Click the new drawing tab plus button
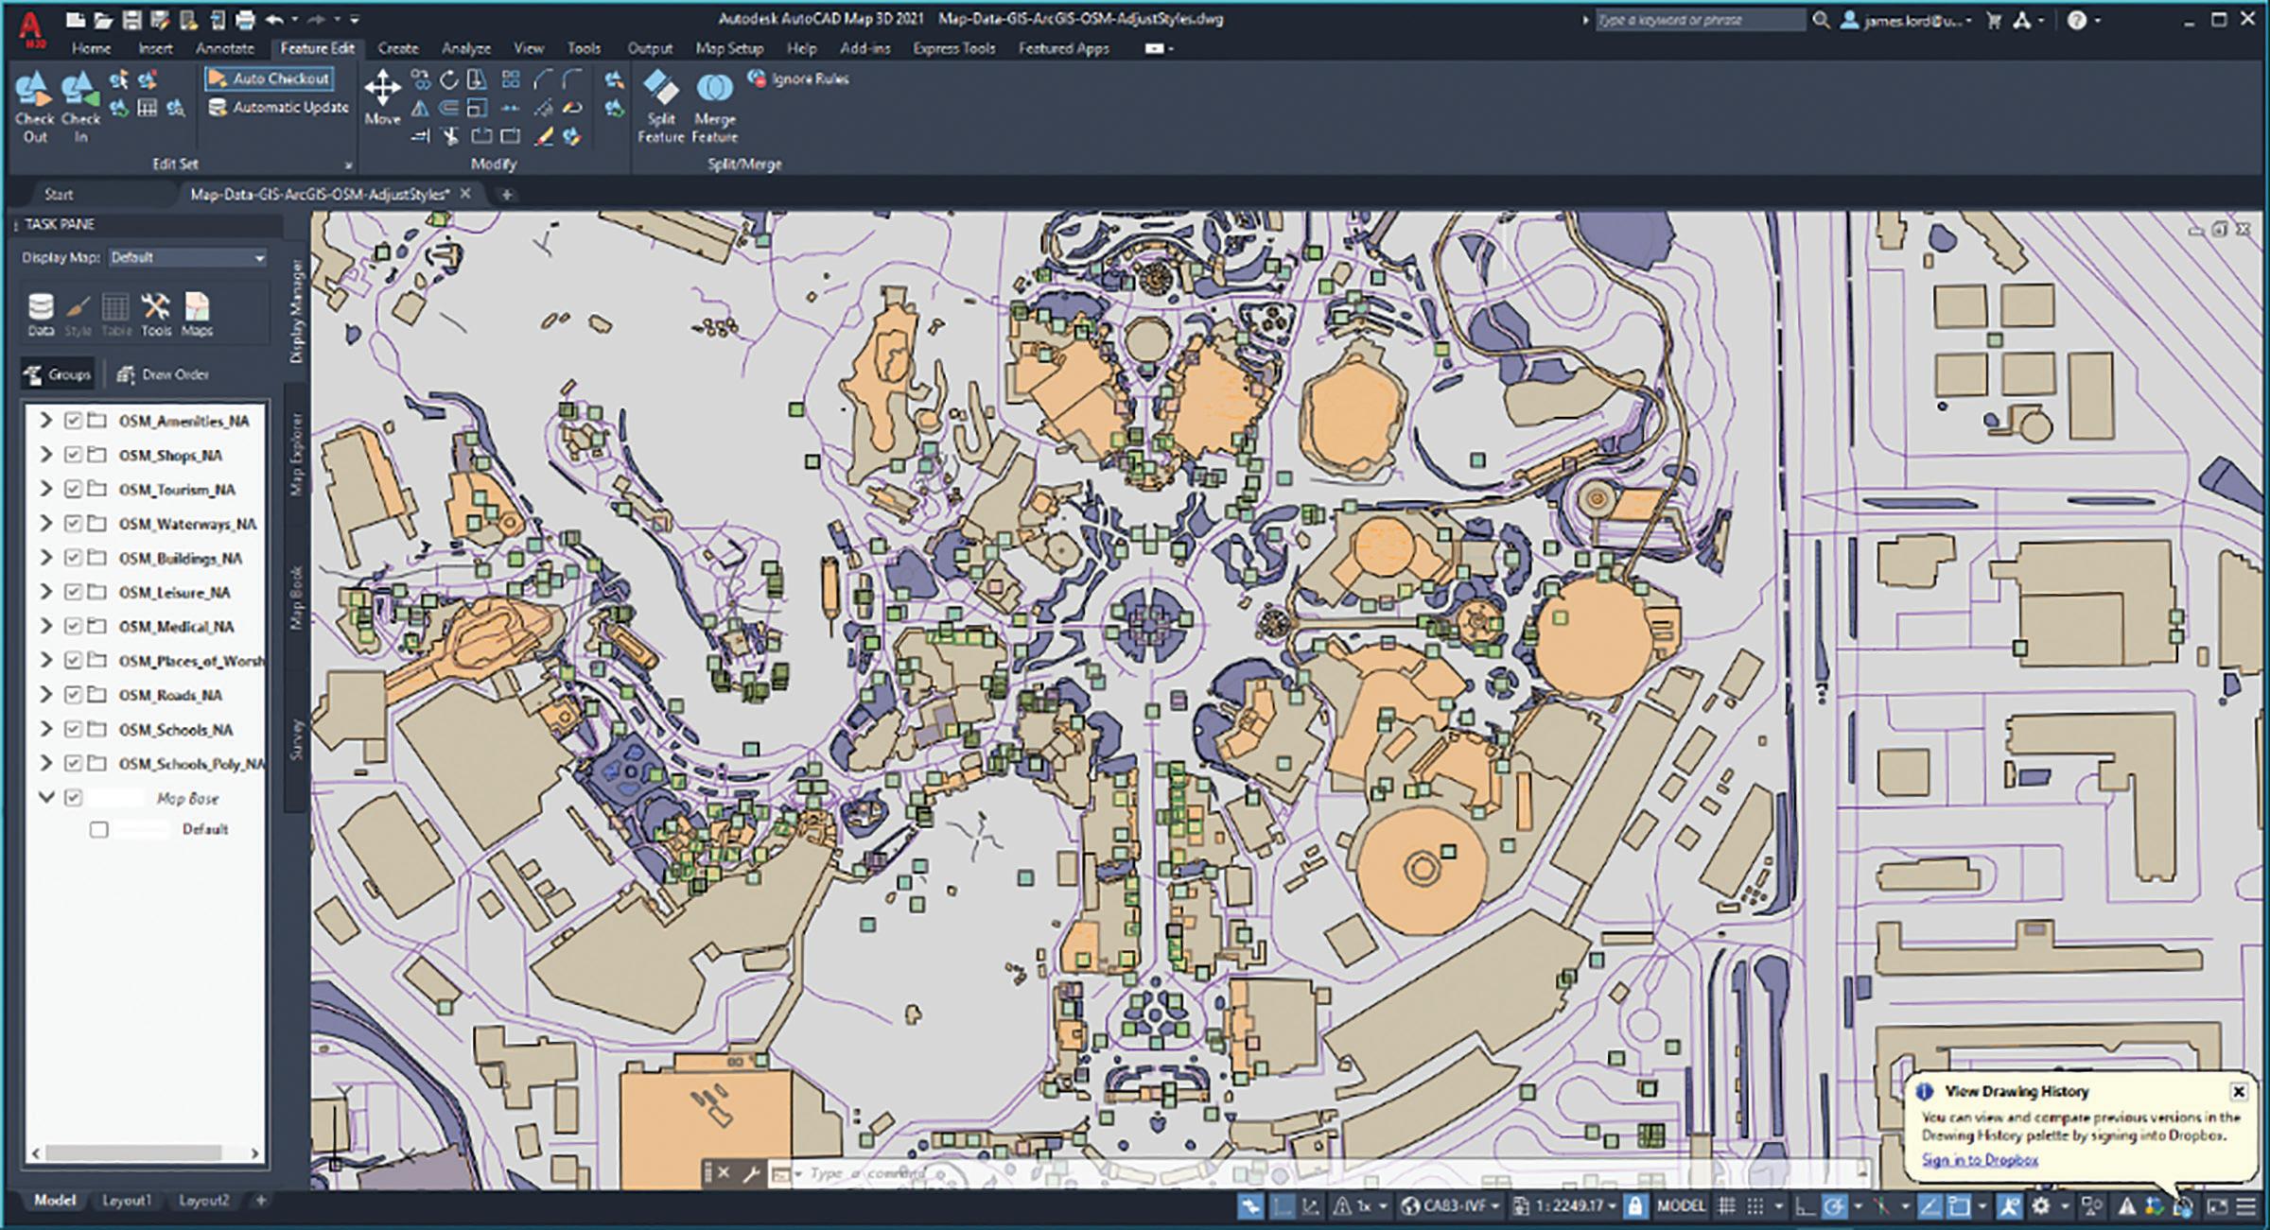Viewport: 2270px width, 1230px height. click(507, 195)
